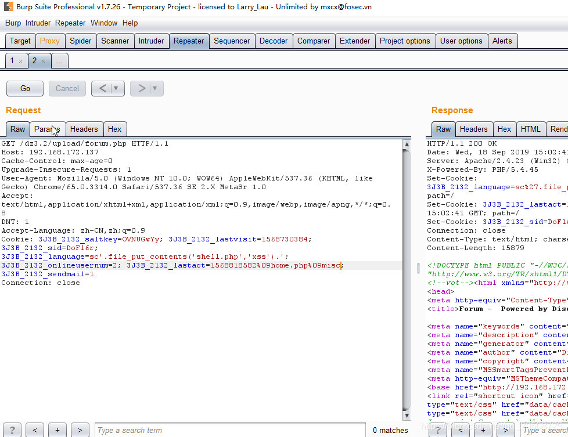This screenshot has height=437, width=568.
Task: Click the Connection: close request header
Action: [x=41, y=283]
